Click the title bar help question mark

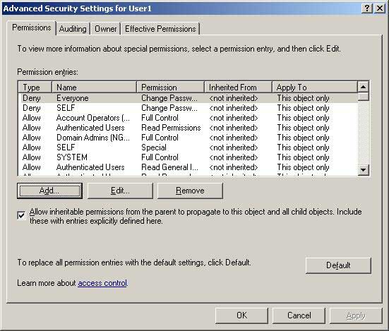tap(367, 8)
